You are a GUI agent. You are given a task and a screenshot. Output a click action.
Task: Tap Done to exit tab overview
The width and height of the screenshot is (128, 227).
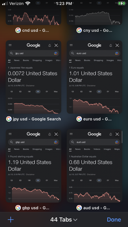click(114, 220)
